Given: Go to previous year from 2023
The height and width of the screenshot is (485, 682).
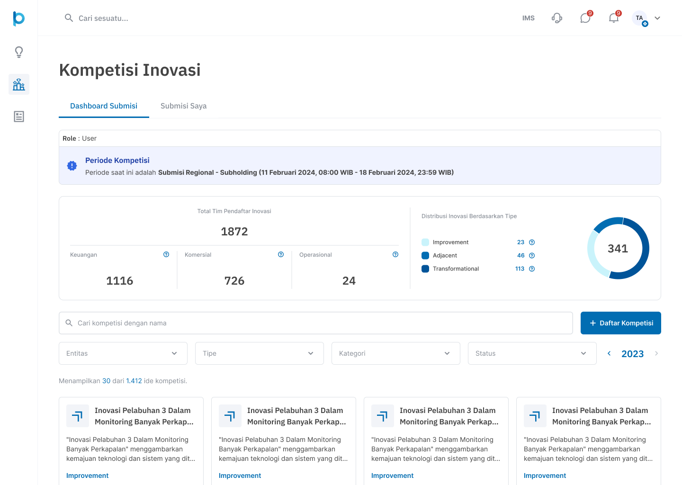Looking at the screenshot, I should tap(609, 353).
